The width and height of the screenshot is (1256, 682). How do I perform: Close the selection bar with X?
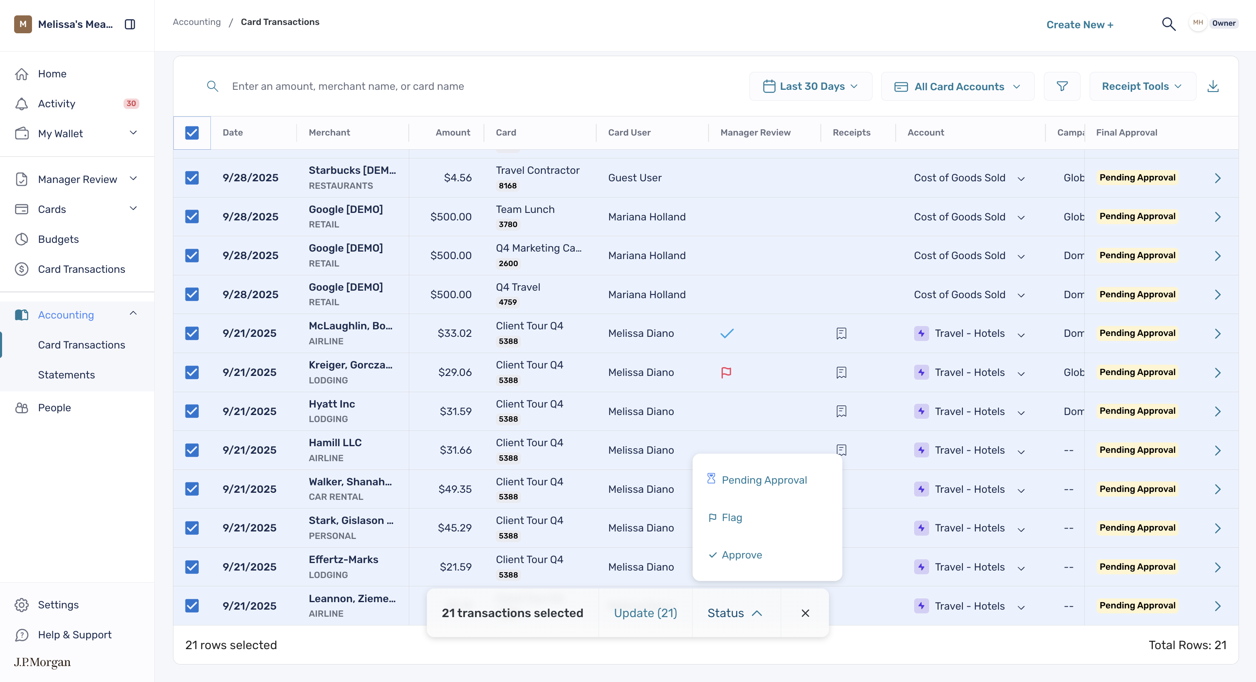click(x=805, y=613)
